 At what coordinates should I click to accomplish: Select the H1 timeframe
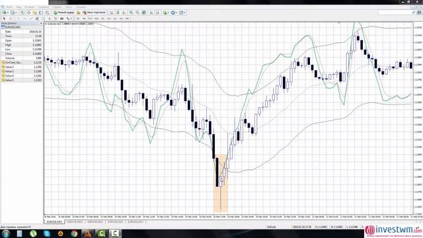coord(102,19)
